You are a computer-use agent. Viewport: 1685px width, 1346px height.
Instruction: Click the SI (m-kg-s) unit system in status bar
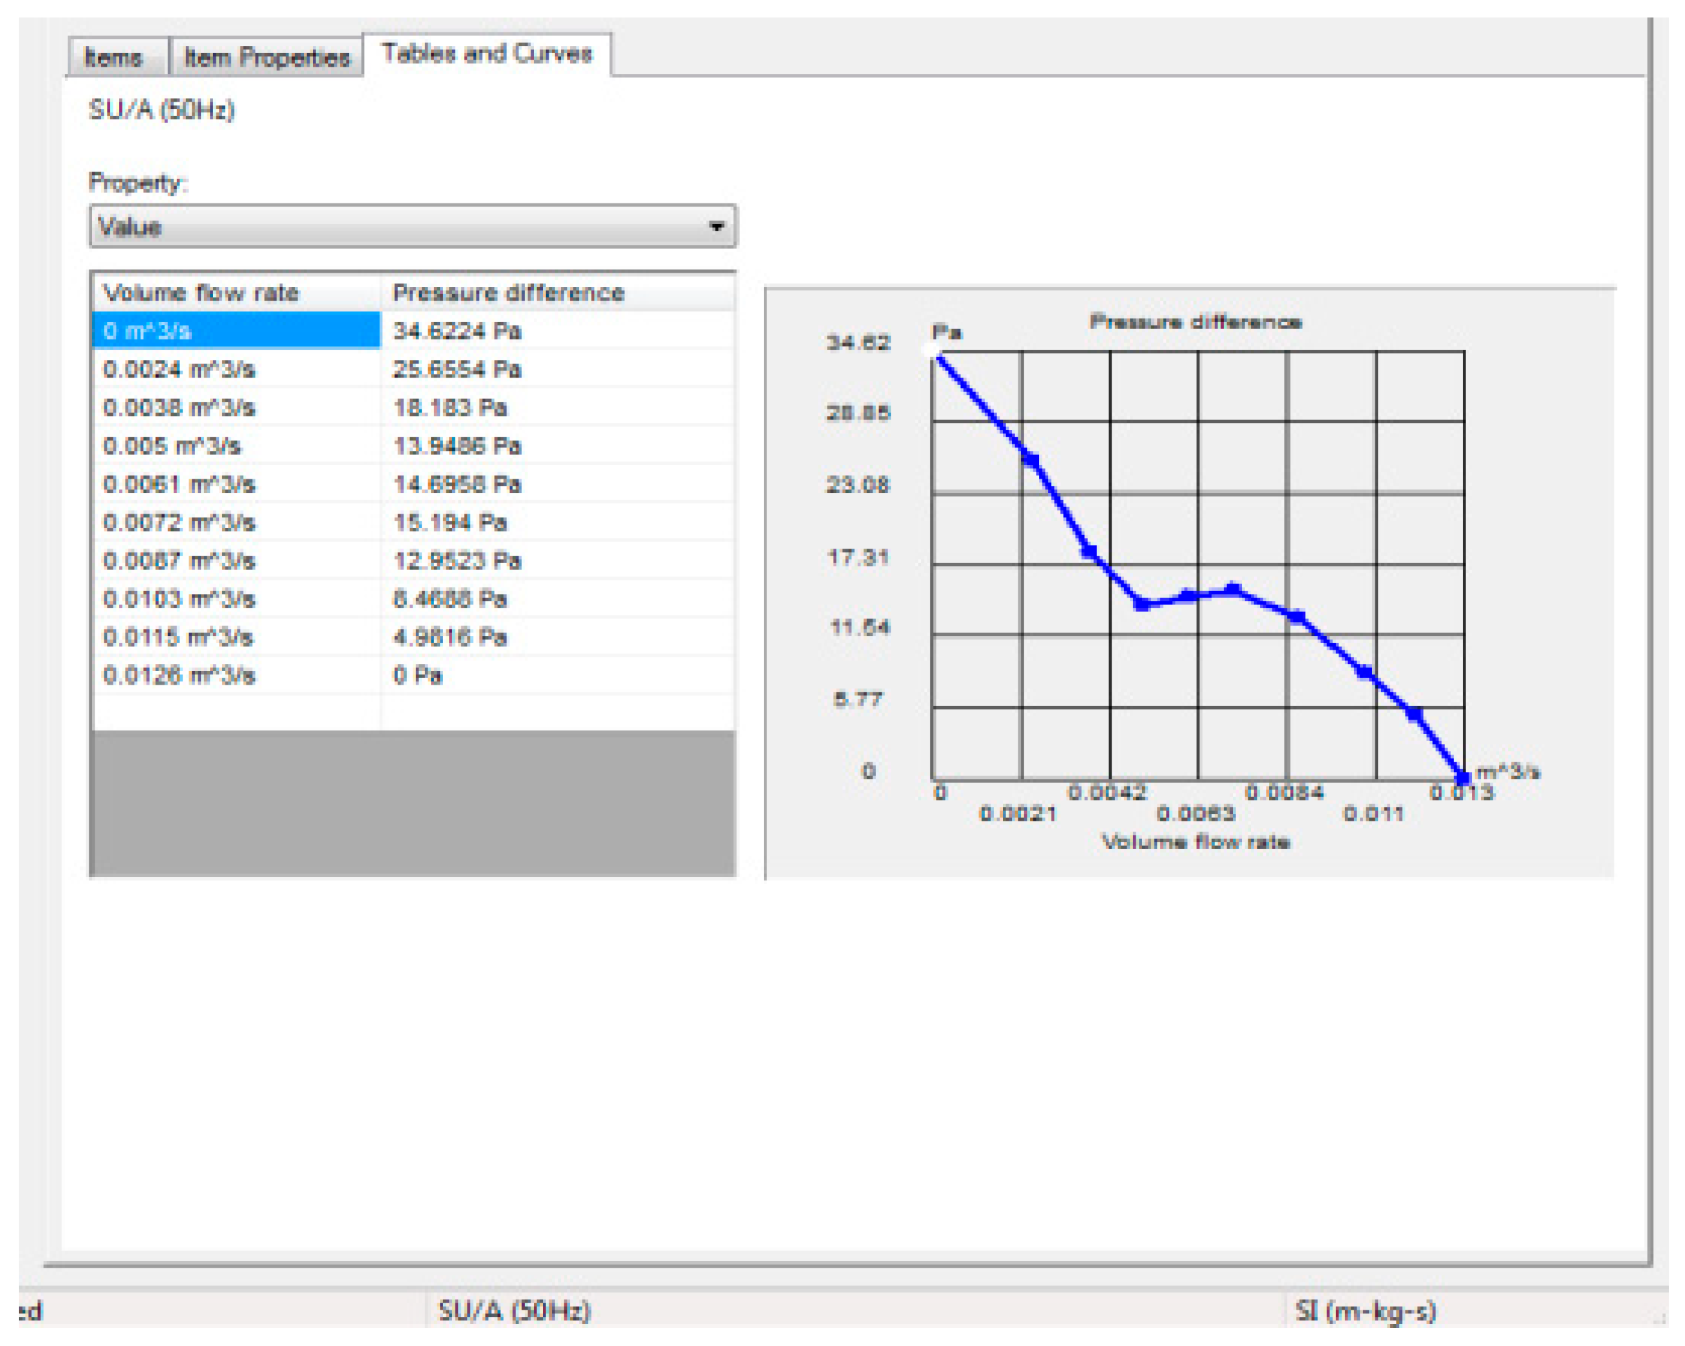tap(1366, 1311)
